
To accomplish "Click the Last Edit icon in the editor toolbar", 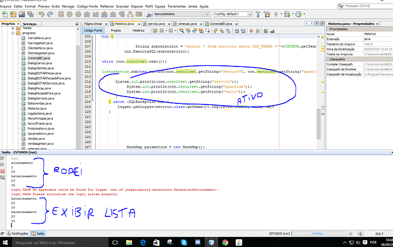I will 155,31.
